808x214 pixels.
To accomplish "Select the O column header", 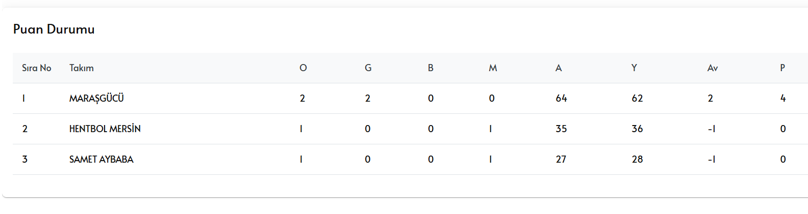I will tap(303, 68).
